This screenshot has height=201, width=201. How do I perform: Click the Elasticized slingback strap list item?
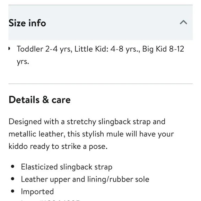[x=67, y=167]
